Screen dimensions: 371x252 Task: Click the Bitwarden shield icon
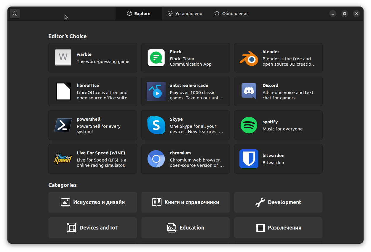tap(249, 159)
